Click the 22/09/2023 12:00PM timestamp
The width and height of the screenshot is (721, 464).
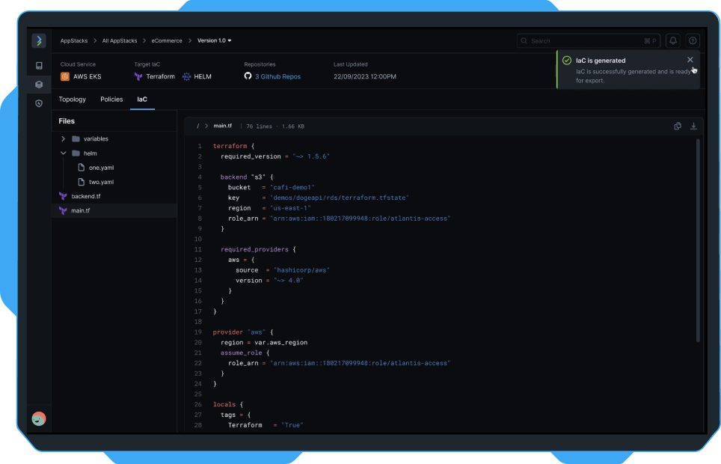point(365,76)
